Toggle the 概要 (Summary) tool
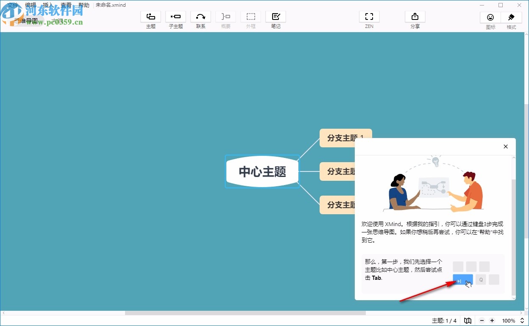Screen dimensions: 529x326 click(x=226, y=19)
